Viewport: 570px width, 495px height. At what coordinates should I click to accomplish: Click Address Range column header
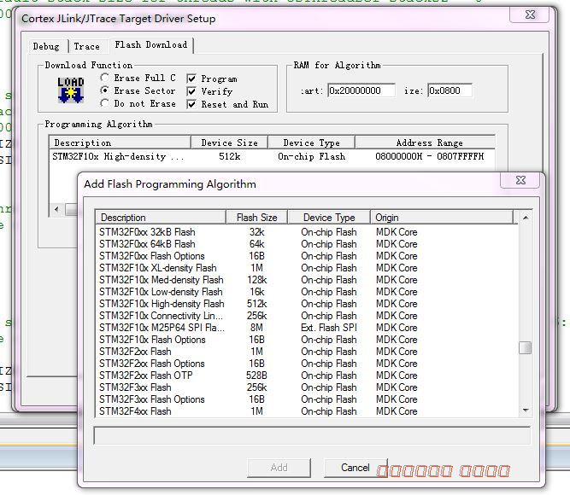click(x=426, y=143)
